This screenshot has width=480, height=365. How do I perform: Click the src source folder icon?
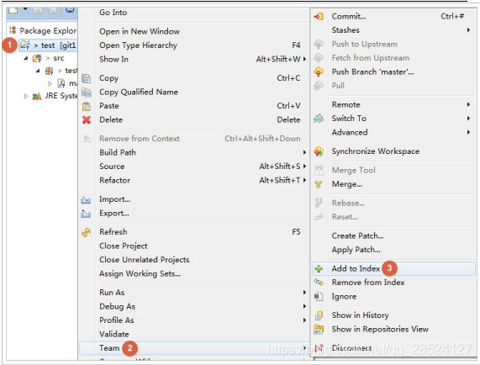[37, 58]
